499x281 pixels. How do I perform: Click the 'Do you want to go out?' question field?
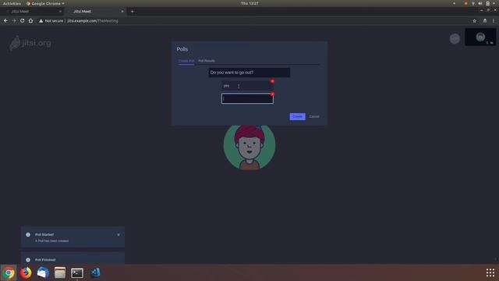point(249,73)
